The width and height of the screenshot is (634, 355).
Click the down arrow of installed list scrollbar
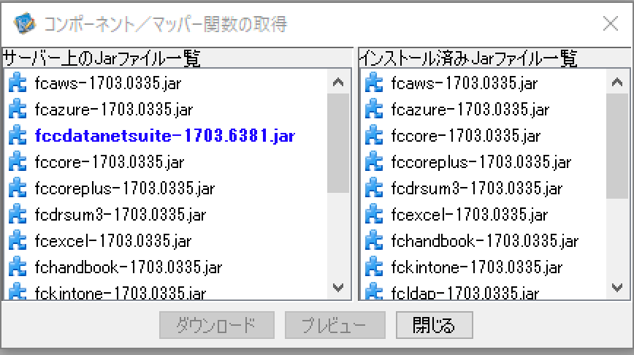coord(617,288)
